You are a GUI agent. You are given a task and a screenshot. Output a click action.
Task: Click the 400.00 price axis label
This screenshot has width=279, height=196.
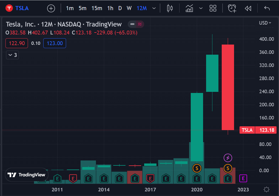[266, 39]
